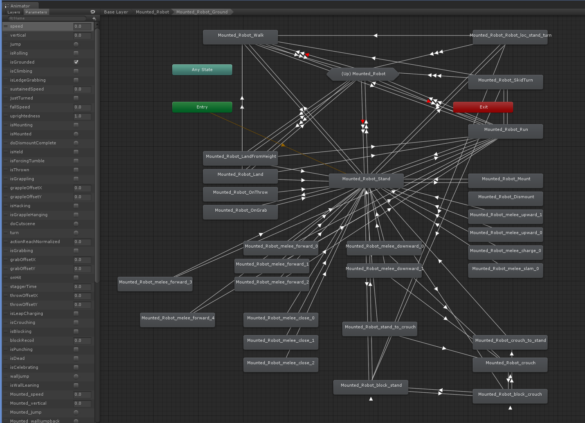Navigate to Mounted_Robot breadcrumb level
Screen dimensions: 585x423
coord(152,12)
